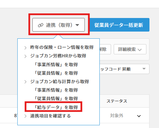Click the chain link icon in 連携（取得）
159x128 pixels.
coord(41,25)
